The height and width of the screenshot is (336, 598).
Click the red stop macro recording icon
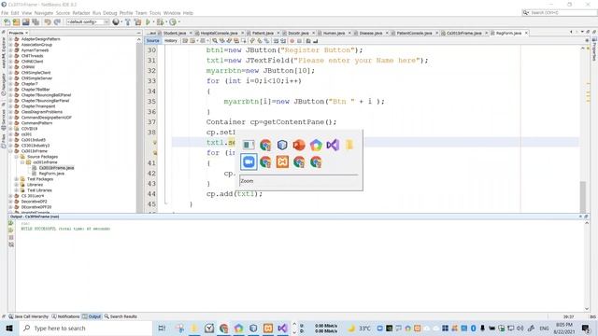(292, 41)
